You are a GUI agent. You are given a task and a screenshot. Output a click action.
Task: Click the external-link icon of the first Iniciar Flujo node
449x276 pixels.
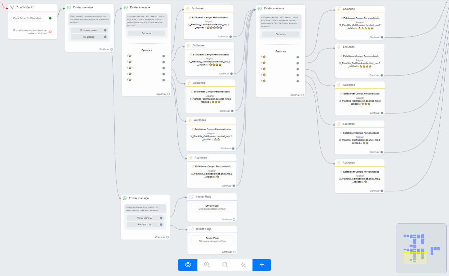click(191, 197)
